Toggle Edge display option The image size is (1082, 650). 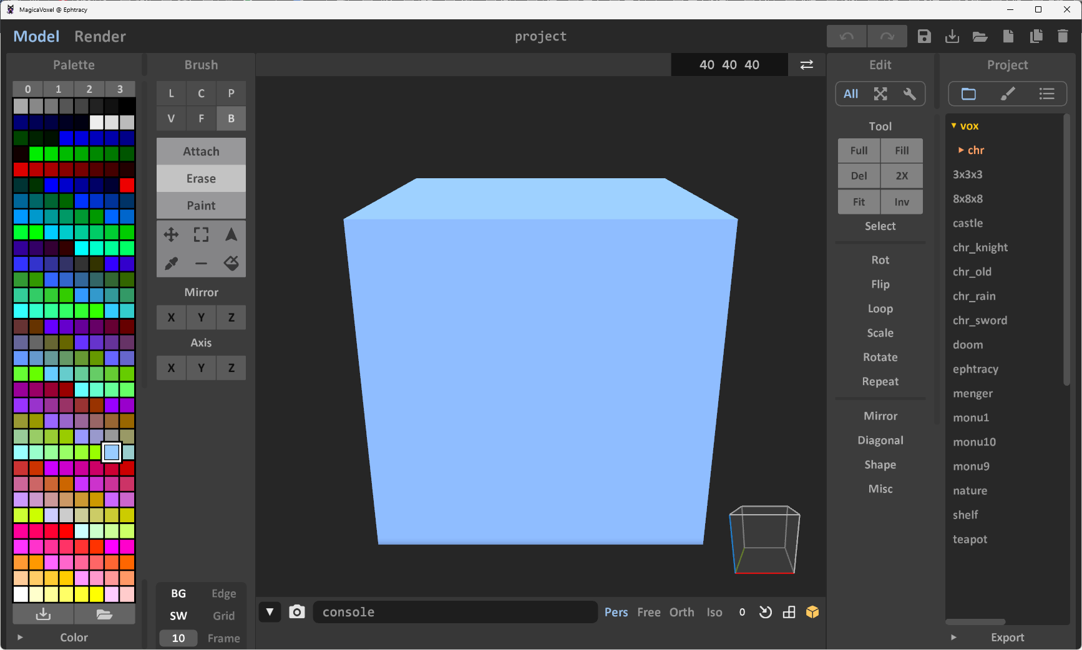223,594
